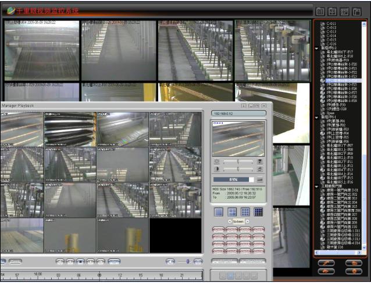Select camera C-G15 in the tree
The height and width of the screenshot is (283, 371).
[331, 40]
